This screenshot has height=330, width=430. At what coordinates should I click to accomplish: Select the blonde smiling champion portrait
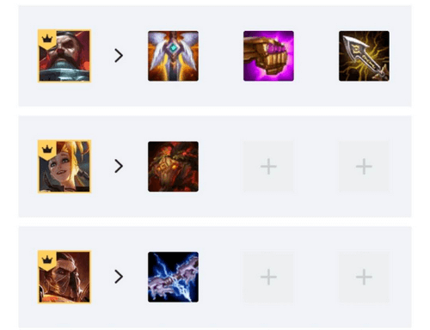coord(64,167)
